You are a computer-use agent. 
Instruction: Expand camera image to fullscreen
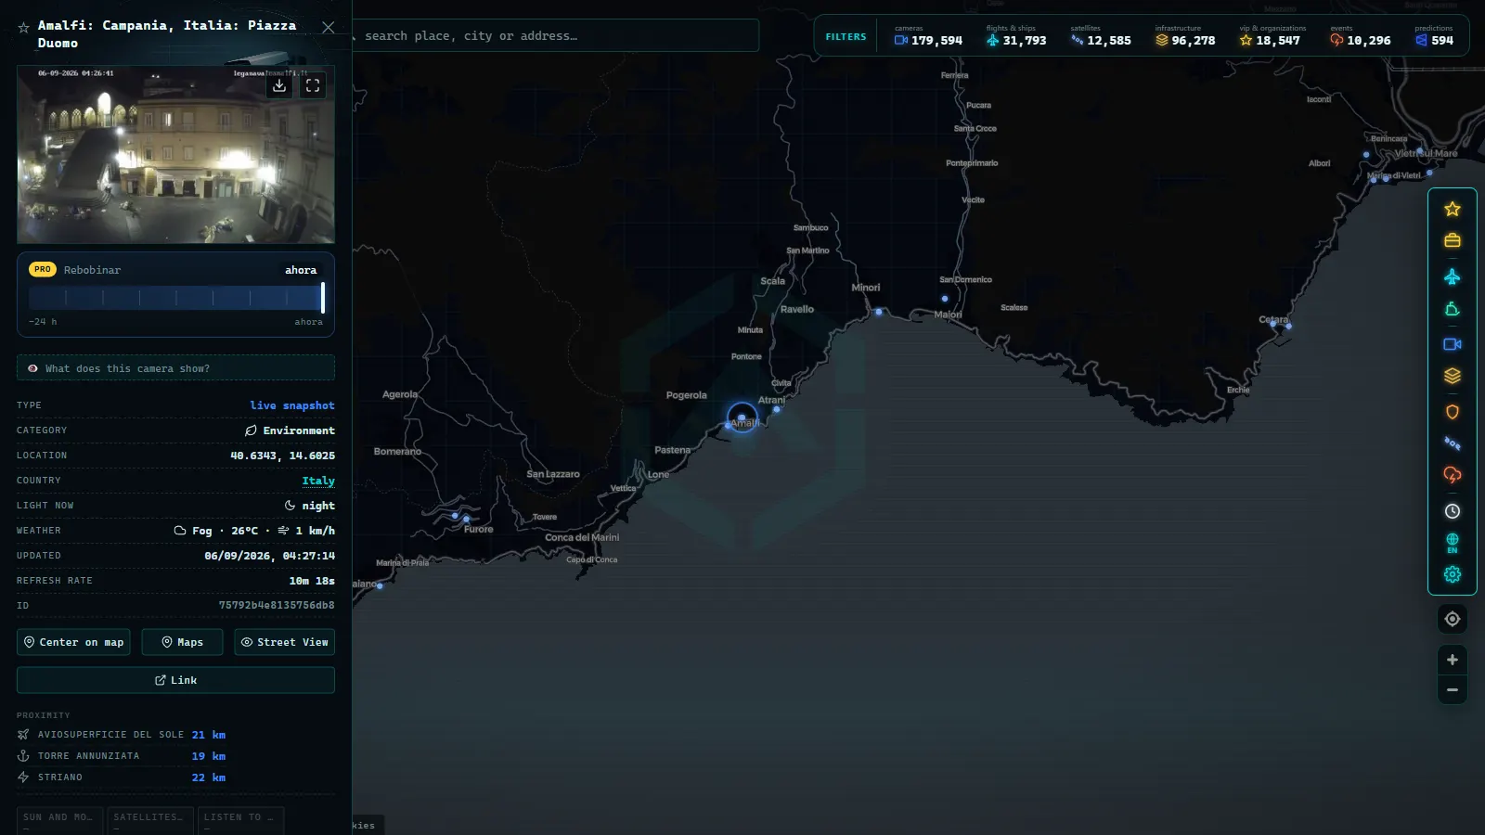point(313,85)
